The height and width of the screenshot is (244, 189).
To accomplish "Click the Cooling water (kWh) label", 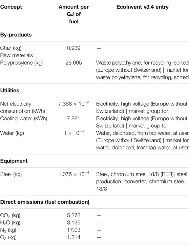I will 24,118.
